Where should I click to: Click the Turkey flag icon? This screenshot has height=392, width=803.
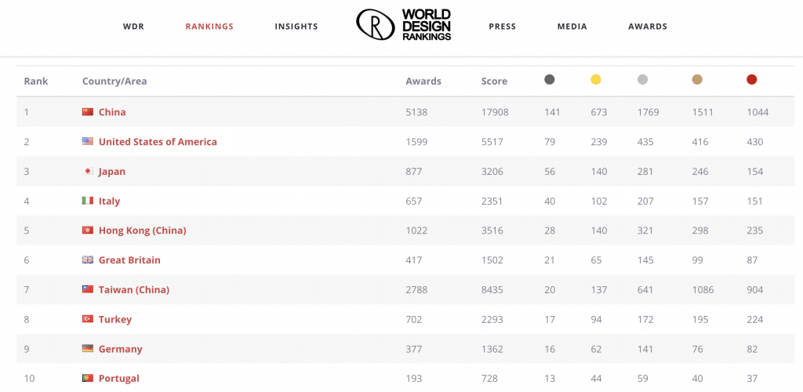[x=88, y=319]
